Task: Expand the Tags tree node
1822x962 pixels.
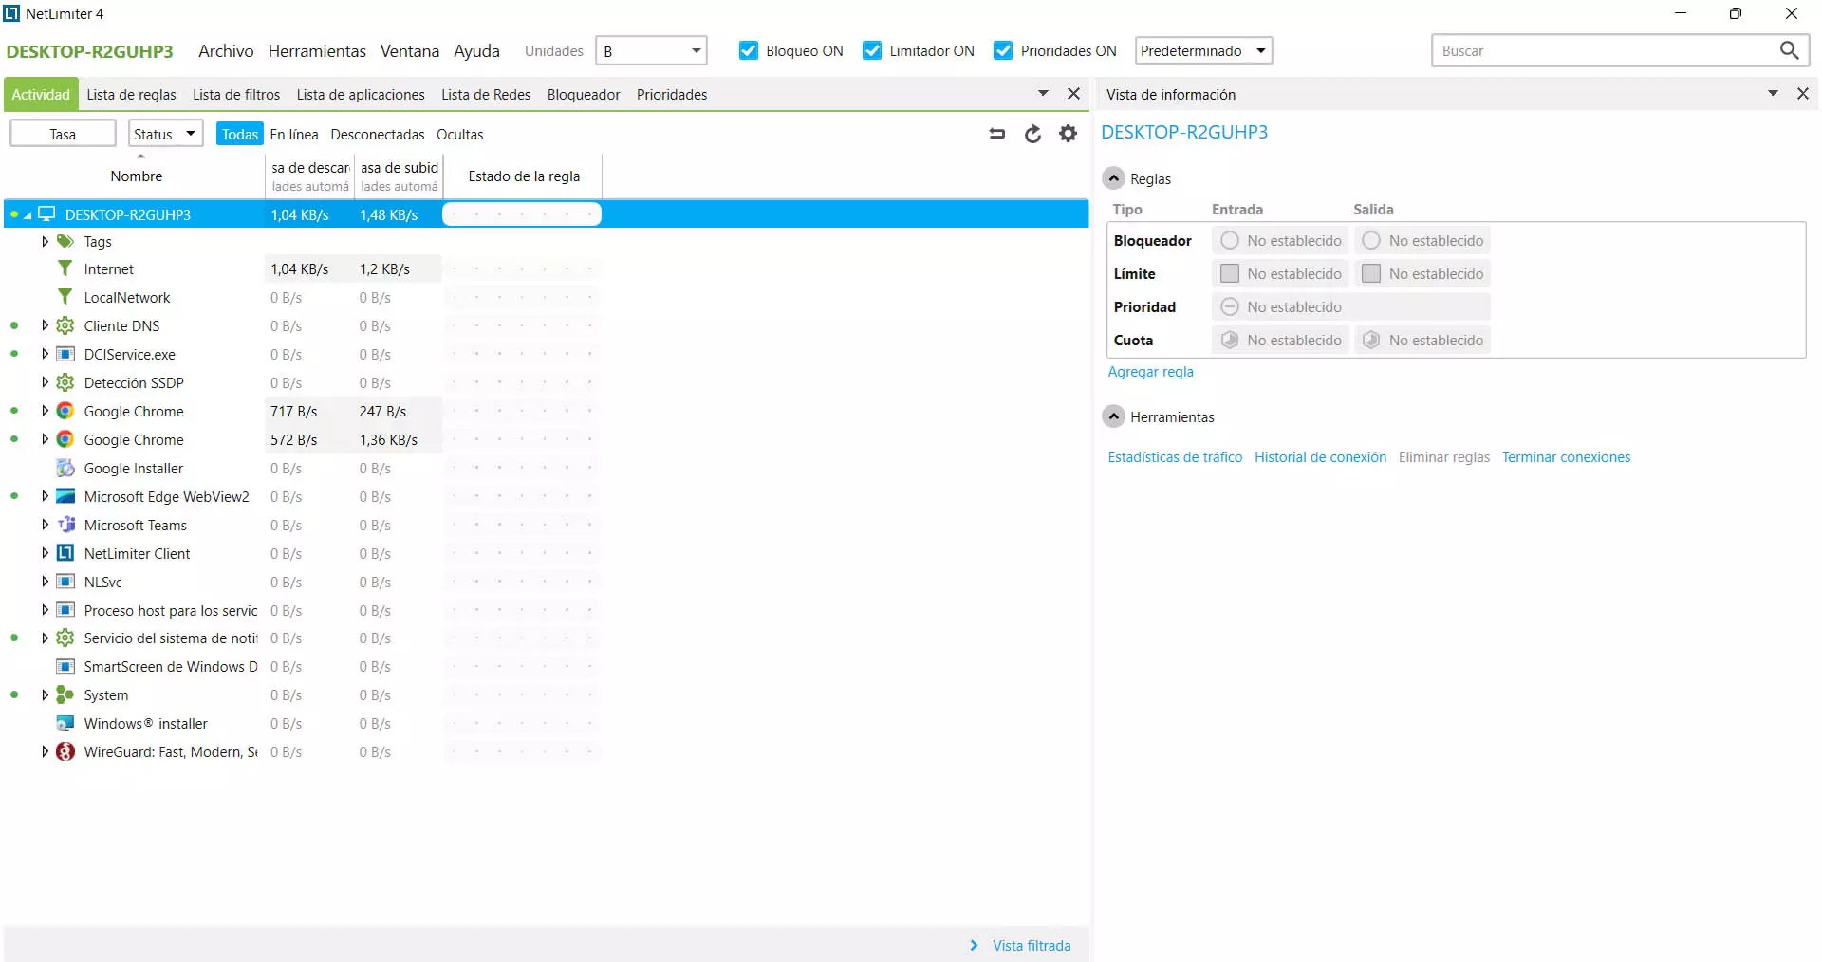Action: [x=45, y=241]
